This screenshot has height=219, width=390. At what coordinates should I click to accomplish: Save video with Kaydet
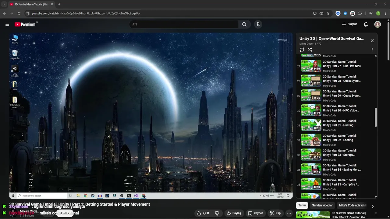point(255,213)
